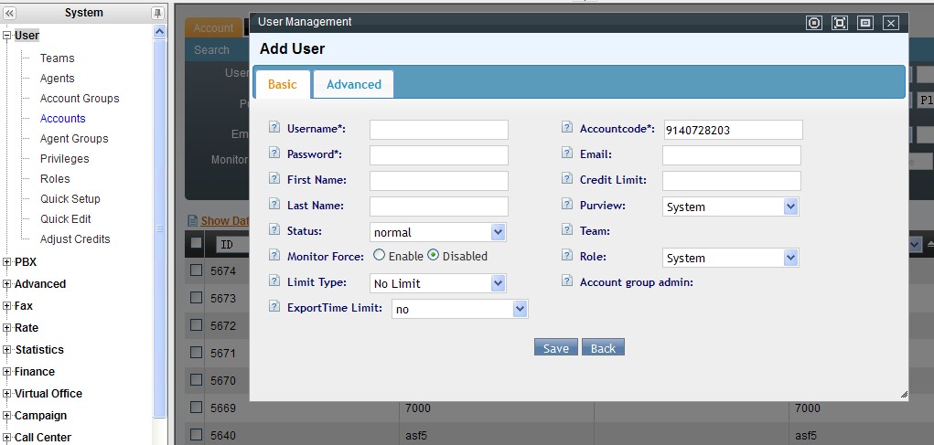The width and height of the screenshot is (934, 445).
Task: Click help icon next to Monitor Force
Action: tap(274, 256)
